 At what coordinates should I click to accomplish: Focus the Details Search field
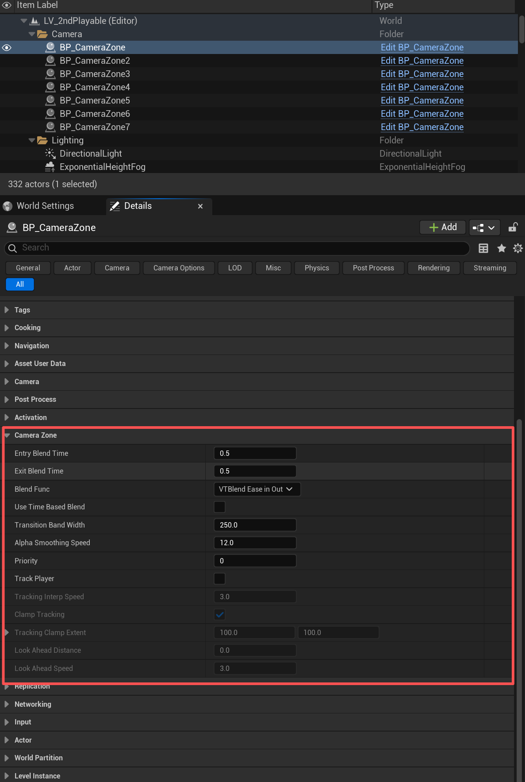pos(237,248)
